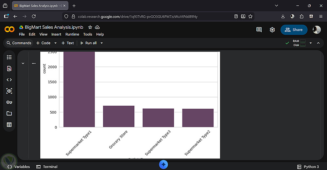The width and height of the screenshot is (327, 170).
Task: Click Run all button
Action: point(88,43)
